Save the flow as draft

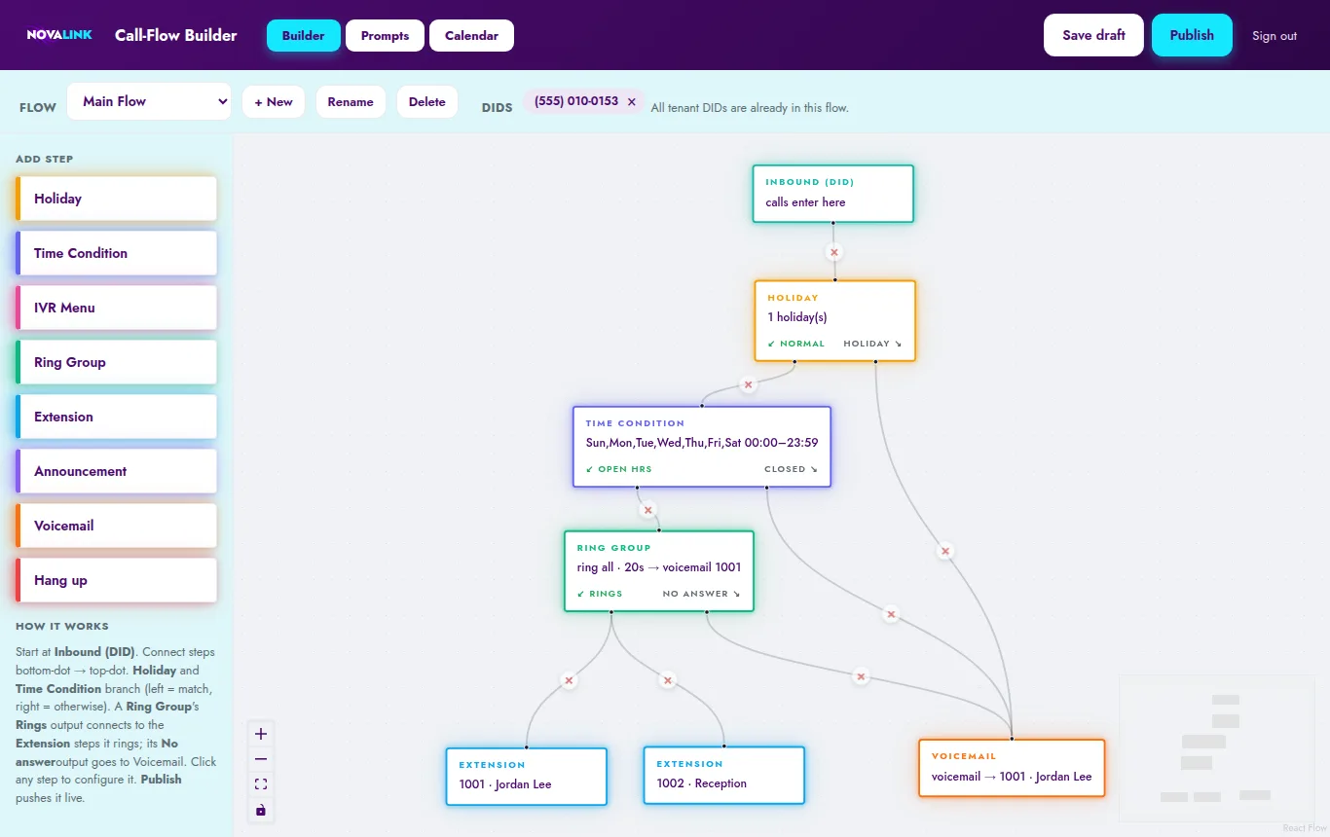pyautogui.click(x=1093, y=35)
